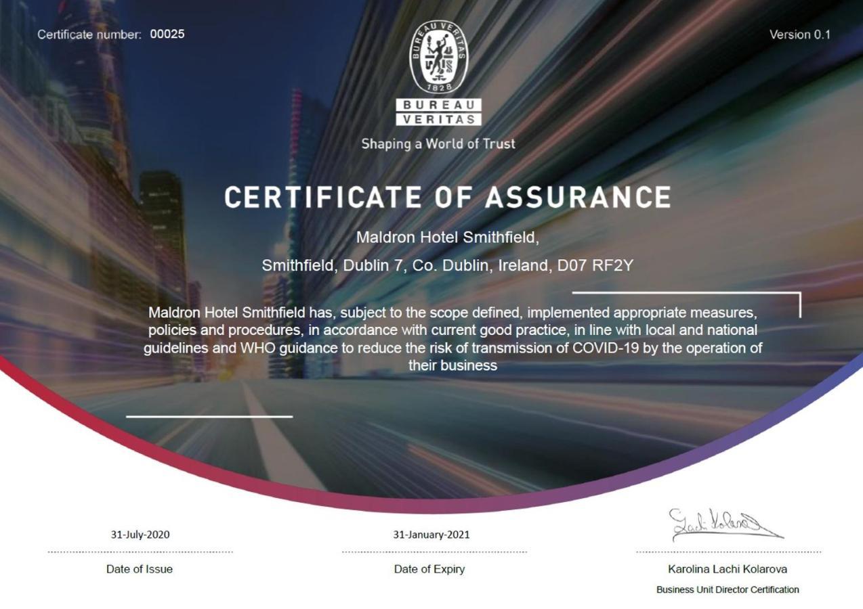Viewport: 863px width, 609px height.
Task: Click the boxed BUREAU VERITAS wordmark
Action: pyautogui.click(x=439, y=112)
